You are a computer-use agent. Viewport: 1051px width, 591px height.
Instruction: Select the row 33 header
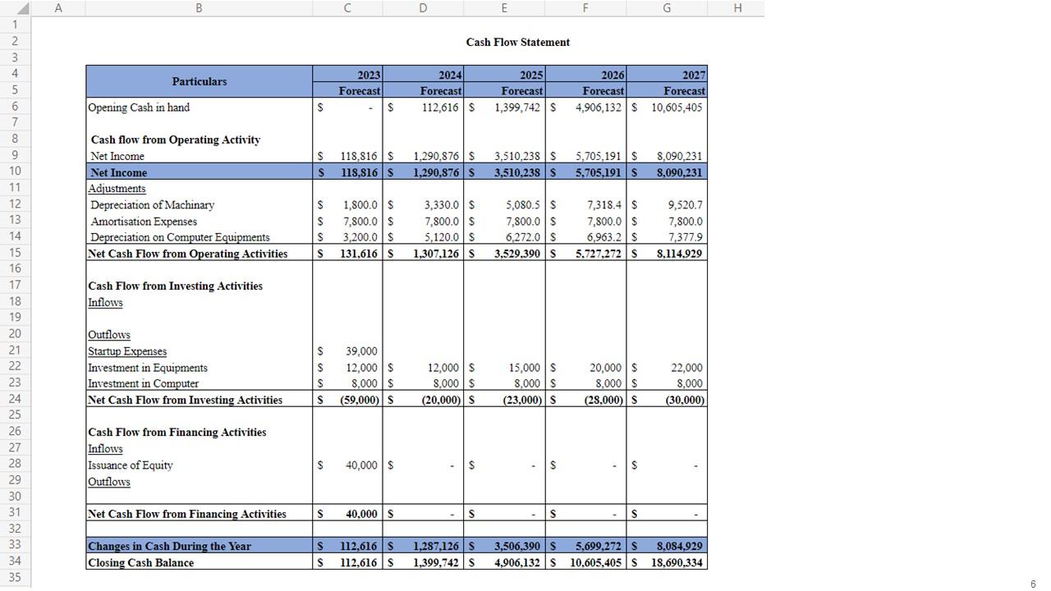point(15,545)
